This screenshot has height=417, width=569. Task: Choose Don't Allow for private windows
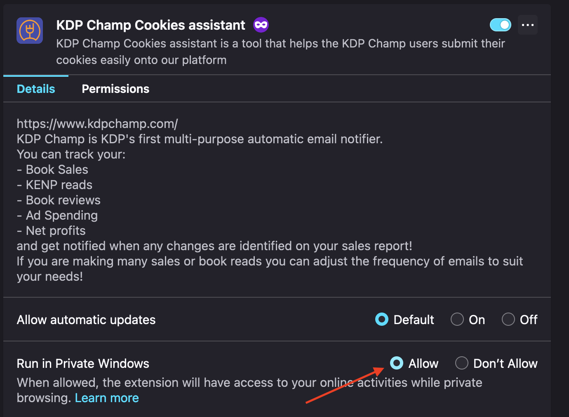[x=496, y=363]
